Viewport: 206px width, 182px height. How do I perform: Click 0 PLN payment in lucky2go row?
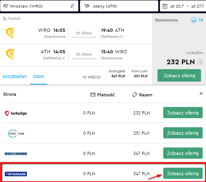pyautogui.click(x=89, y=113)
